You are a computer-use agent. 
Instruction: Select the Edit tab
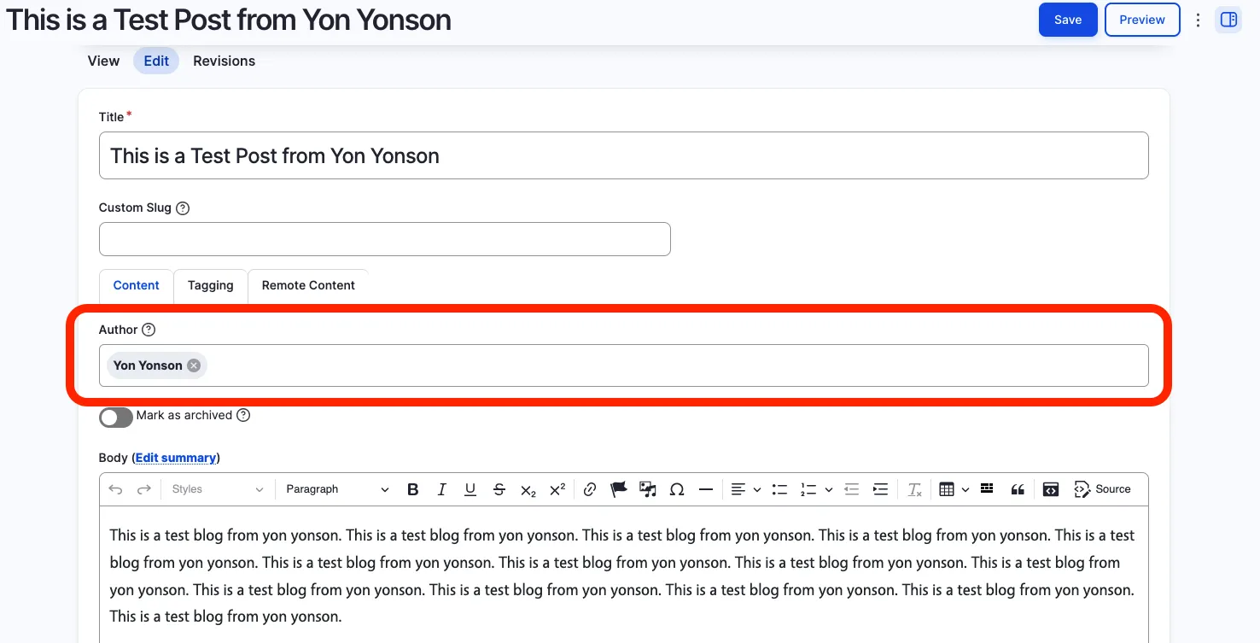[156, 61]
